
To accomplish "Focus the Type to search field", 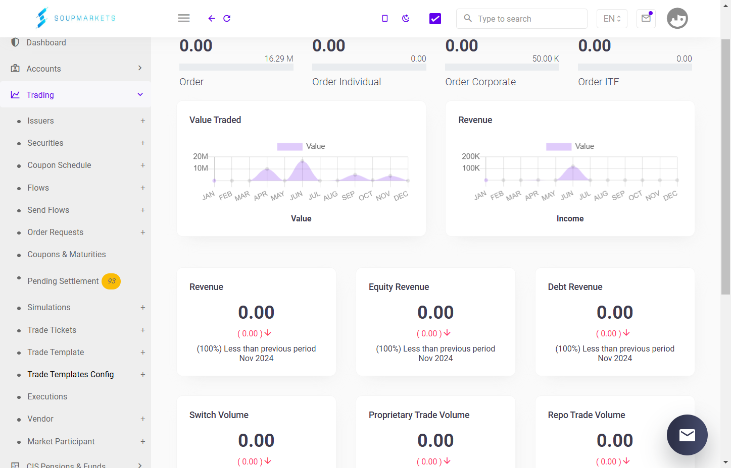I will point(522,19).
